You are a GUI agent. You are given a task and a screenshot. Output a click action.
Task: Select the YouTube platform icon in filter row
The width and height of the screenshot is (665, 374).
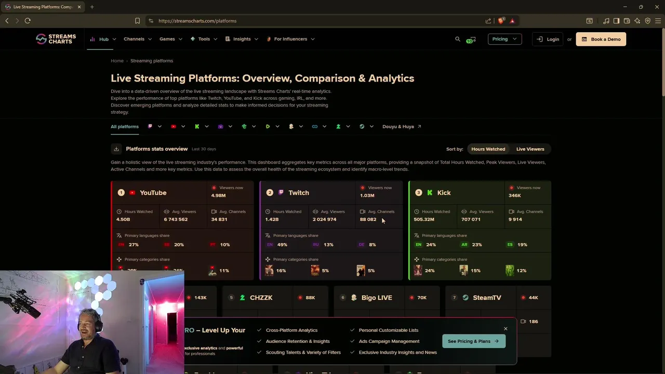tap(174, 126)
